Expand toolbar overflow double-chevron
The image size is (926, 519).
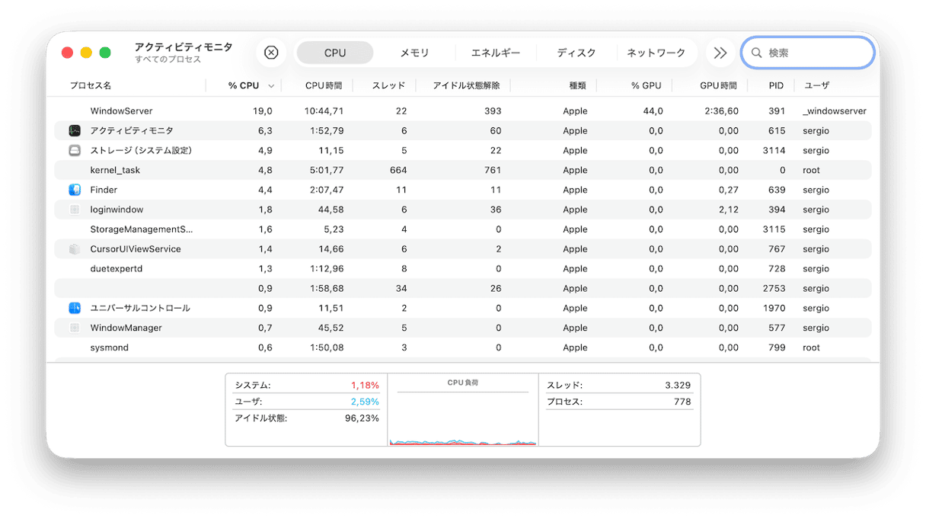pos(719,53)
